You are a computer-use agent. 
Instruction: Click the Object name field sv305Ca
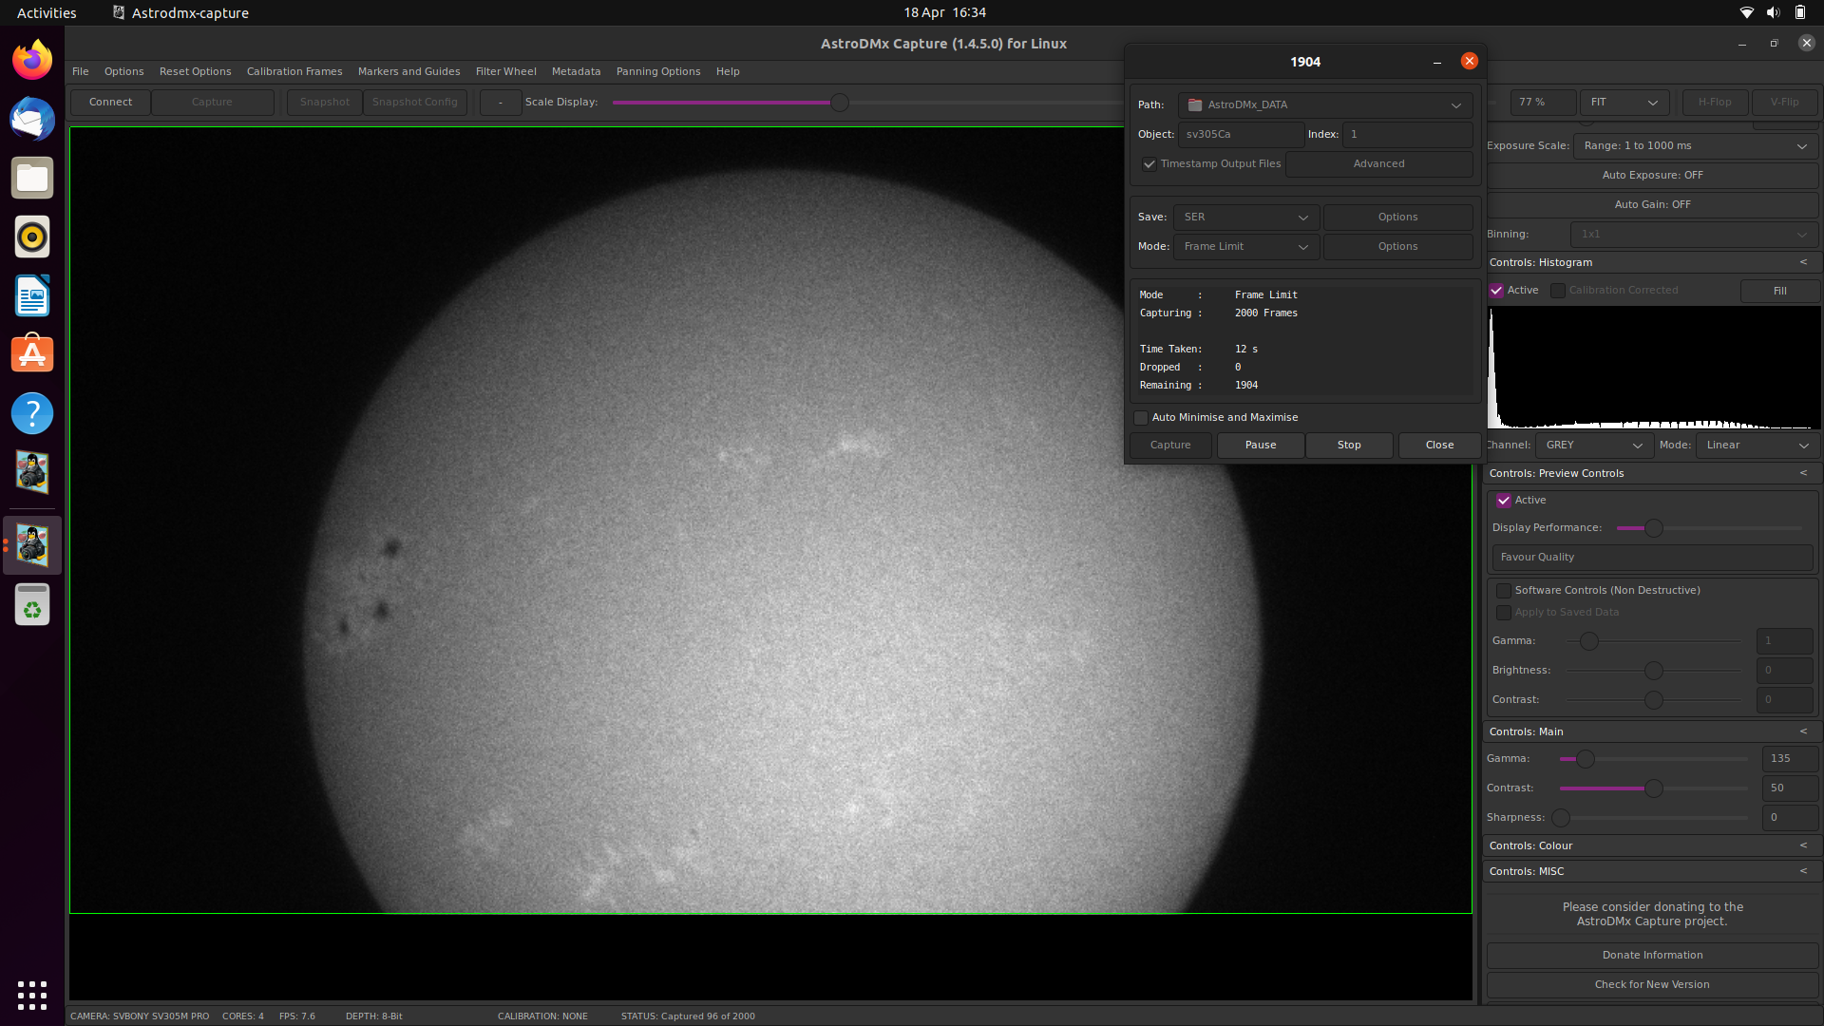click(1241, 135)
